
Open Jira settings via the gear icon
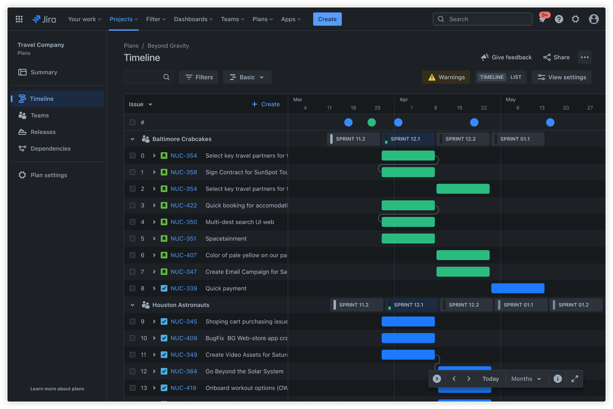[575, 19]
